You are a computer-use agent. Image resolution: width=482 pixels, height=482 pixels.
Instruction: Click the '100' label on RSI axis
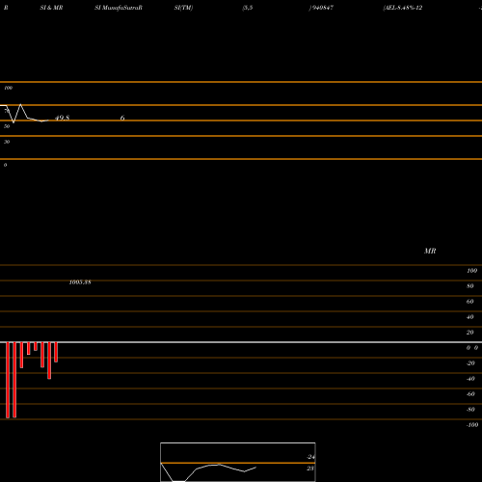[8, 88]
